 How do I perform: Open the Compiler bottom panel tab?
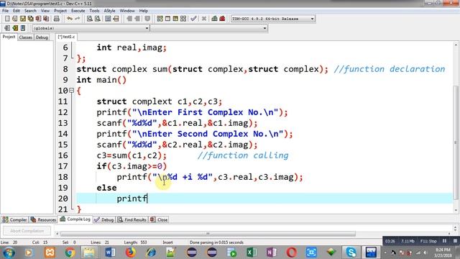(14, 219)
